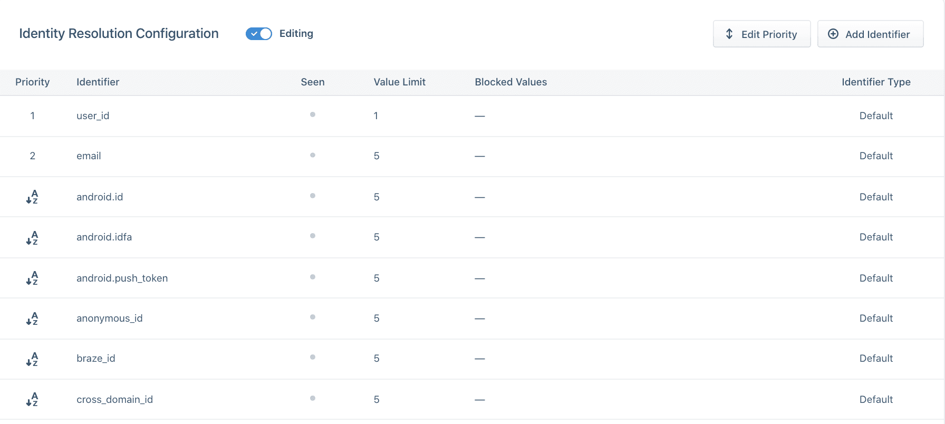This screenshot has height=424, width=945.
Task: Select the email identifier name
Action: [89, 156]
